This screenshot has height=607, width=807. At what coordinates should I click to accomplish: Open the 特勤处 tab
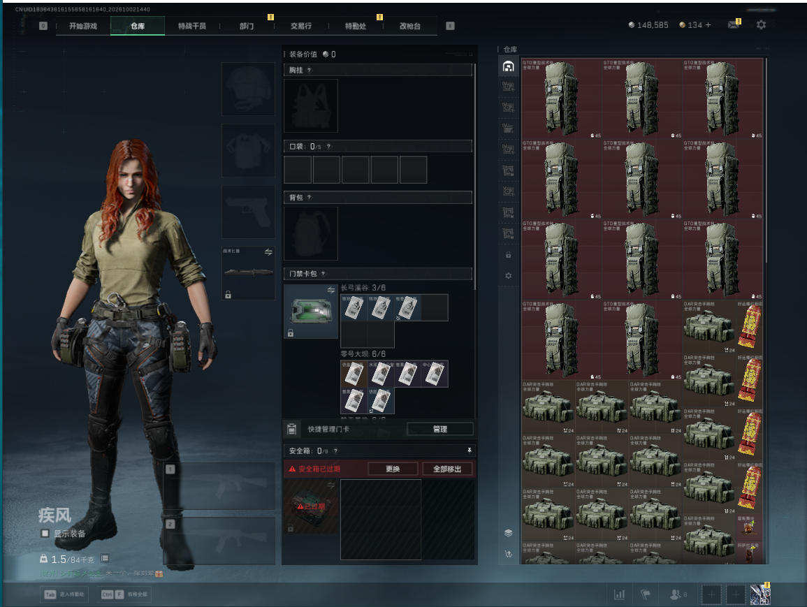(356, 26)
